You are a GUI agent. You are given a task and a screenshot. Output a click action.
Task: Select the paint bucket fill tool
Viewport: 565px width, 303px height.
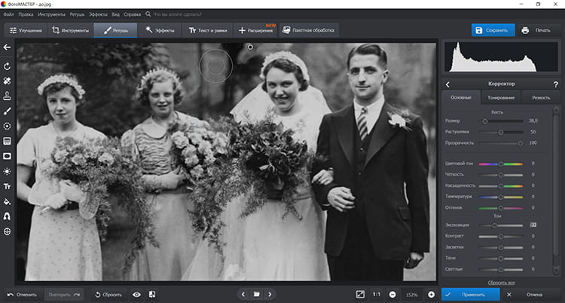pyautogui.click(x=8, y=201)
